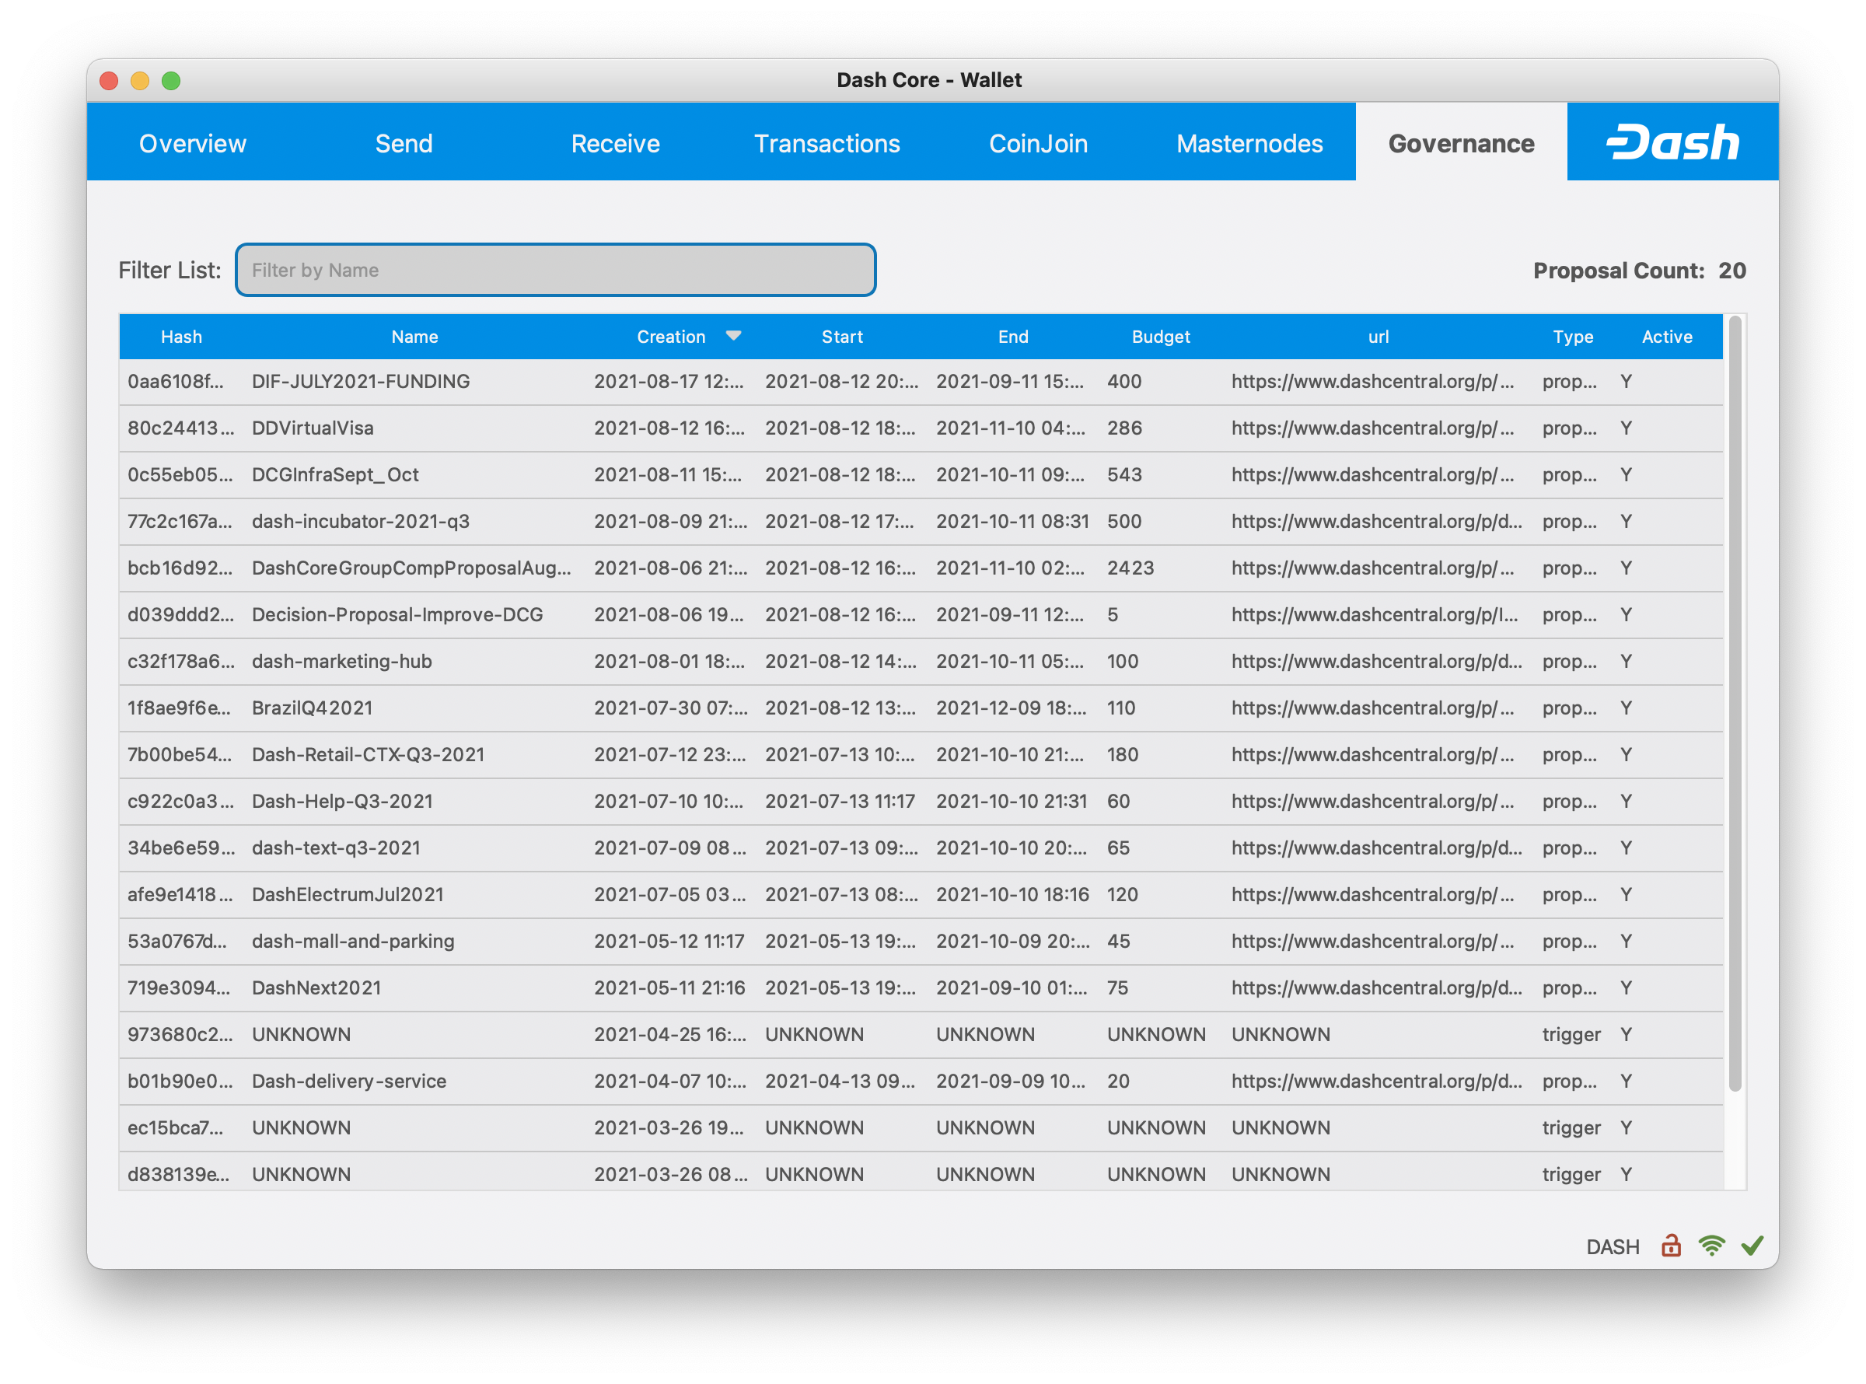Click the red wallet unlock padlock icon
Viewport: 1866px width, 1384px height.
pyautogui.click(x=1670, y=1246)
